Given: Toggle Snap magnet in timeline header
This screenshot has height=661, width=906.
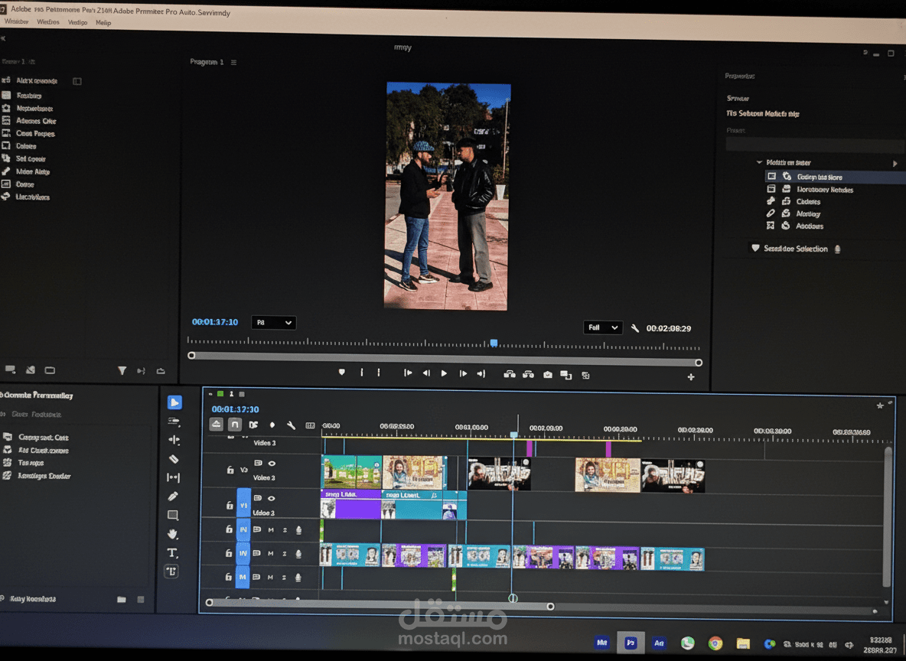Looking at the screenshot, I should (x=235, y=424).
